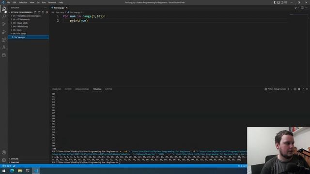Image resolution: width=310 pixels, height=174 pixels.
Task: Open the Testing flask icon view
Action: click(4, 47)
